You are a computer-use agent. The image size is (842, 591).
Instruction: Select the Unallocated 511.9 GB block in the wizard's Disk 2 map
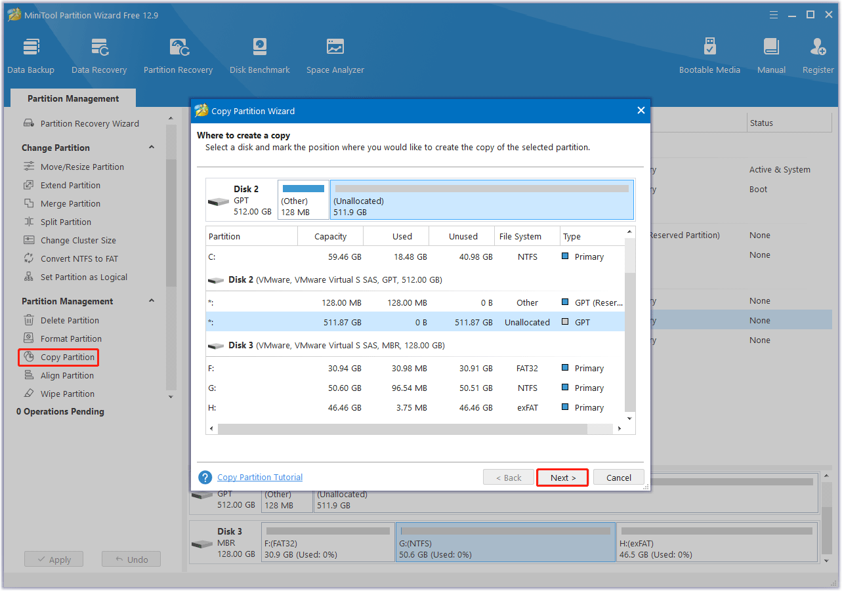pos(482,199)
